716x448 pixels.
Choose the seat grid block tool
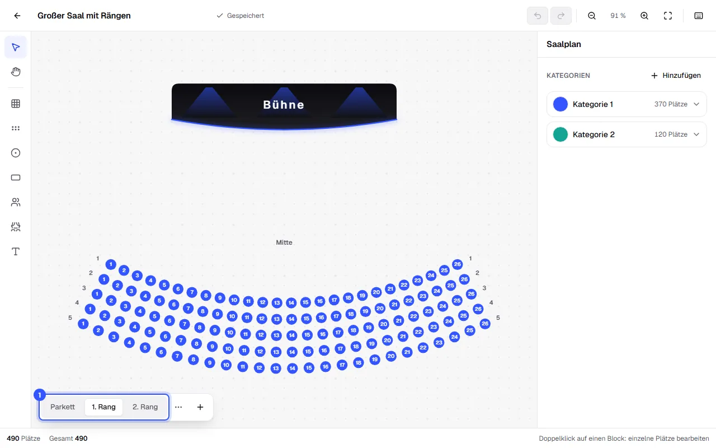pos(16,104)
